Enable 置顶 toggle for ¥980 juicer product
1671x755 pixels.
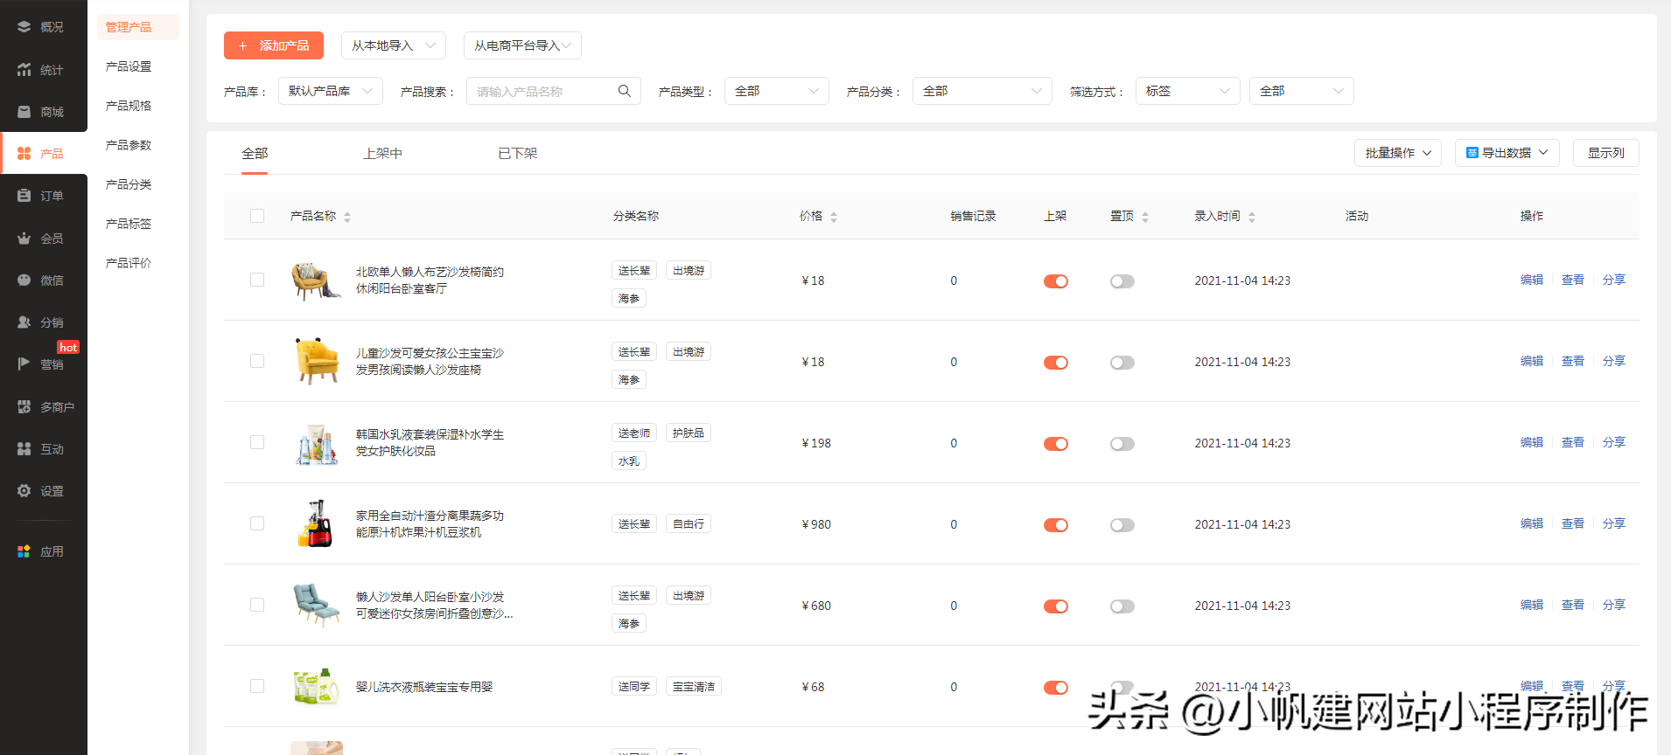pos(1122,525)
